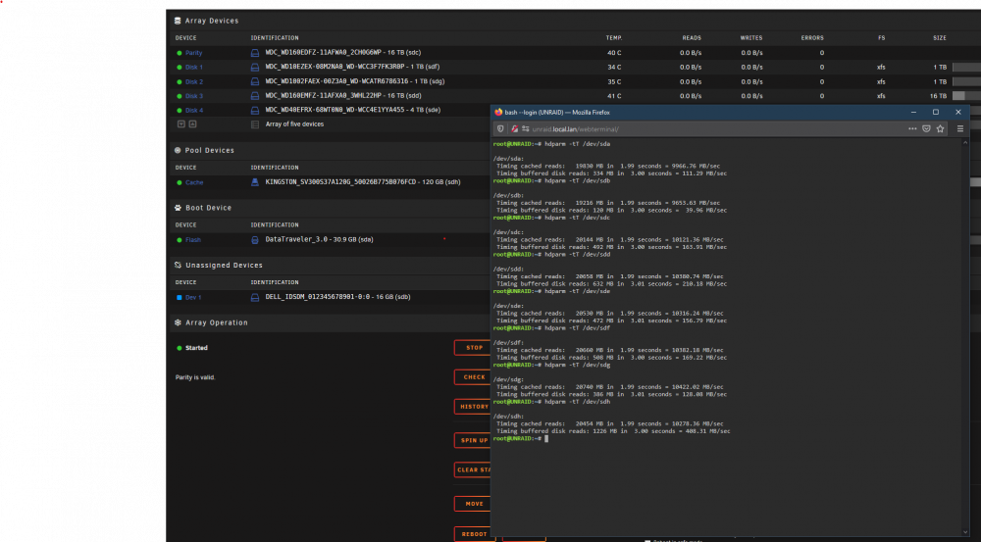Click the Disk 3 drive icon
This screenshot has height=542, width=981.
[x=255, y=96]
